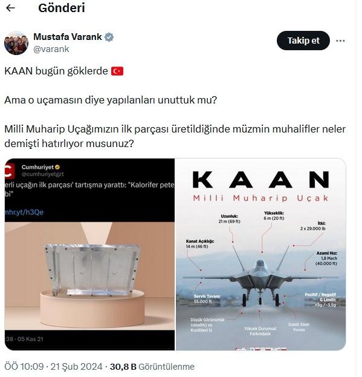Go back using the left arrow icon
Image resolution: width=362 pixels, height=377 pixels.
[10, 8]
